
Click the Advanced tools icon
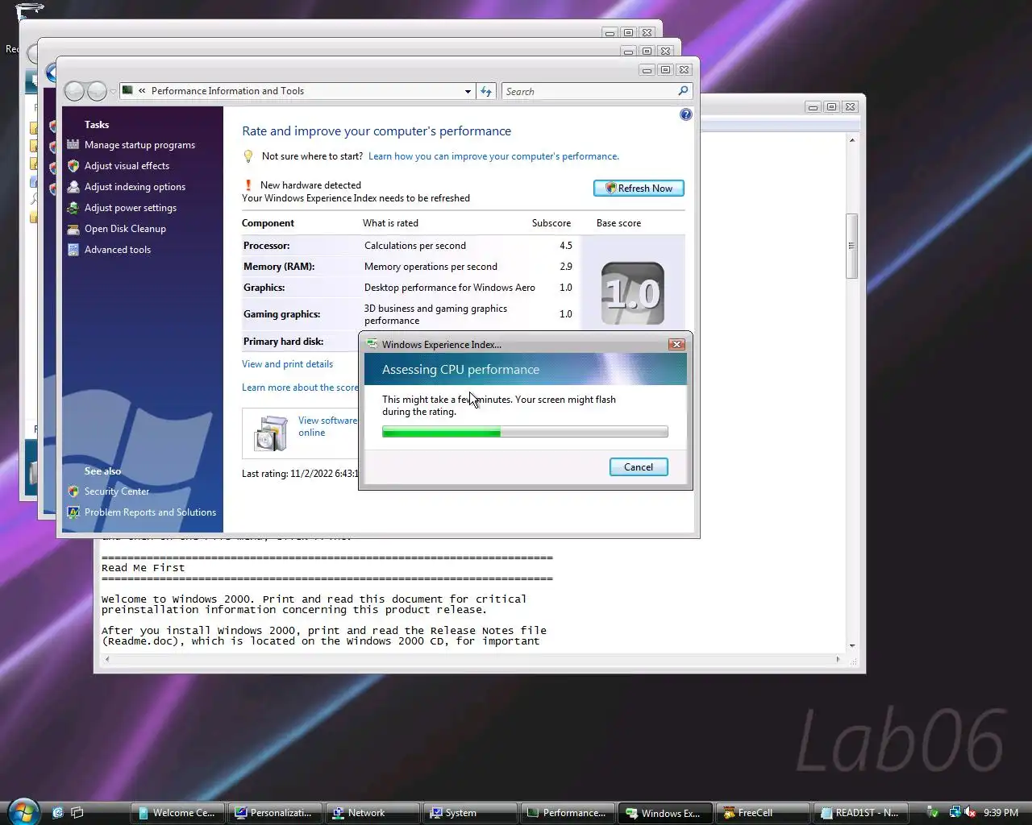[x=73, y=250]
